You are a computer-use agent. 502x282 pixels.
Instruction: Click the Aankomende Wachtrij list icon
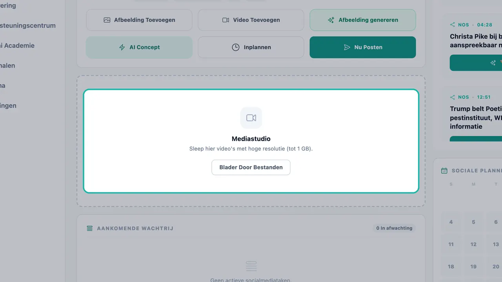click(90, 228)
